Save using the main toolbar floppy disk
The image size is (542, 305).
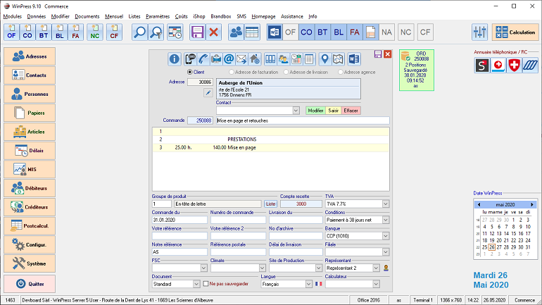point(197,32)
